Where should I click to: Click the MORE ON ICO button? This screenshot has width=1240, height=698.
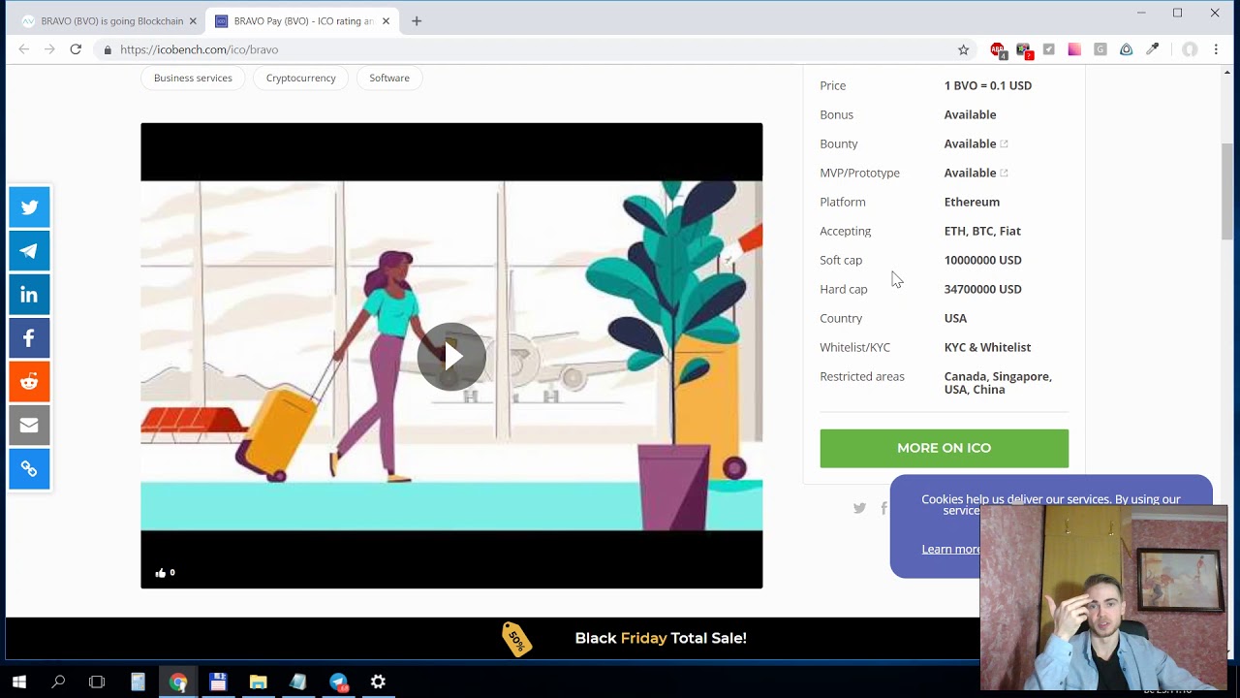pos(944,448)
